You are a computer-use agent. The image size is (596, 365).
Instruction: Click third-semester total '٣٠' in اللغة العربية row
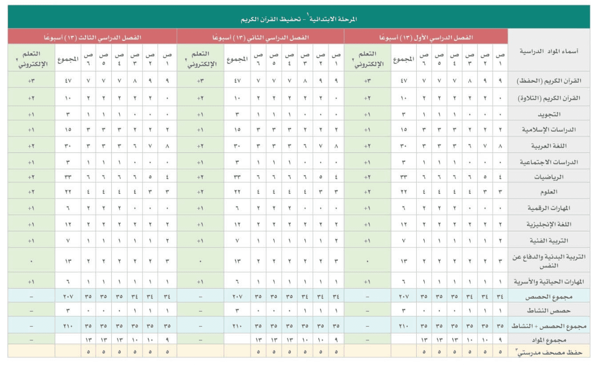(68, 146)
